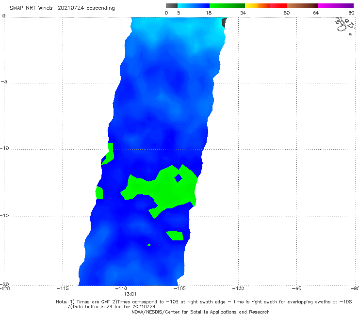Click the colorbar label 34

[243, 13]
